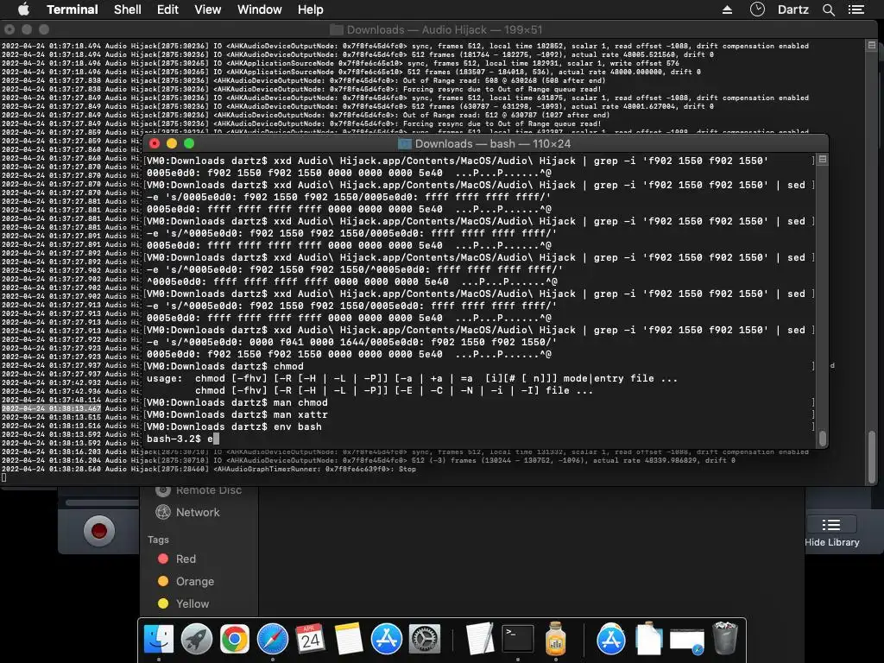Open Calendar showing Apr 24 in Dock

click(310, 639)
